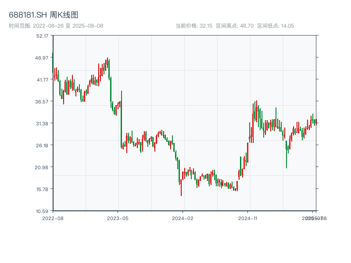
Task: Select the 2024-02 x-axis date label
Action: pyautogui.click(x=183, y=218)
